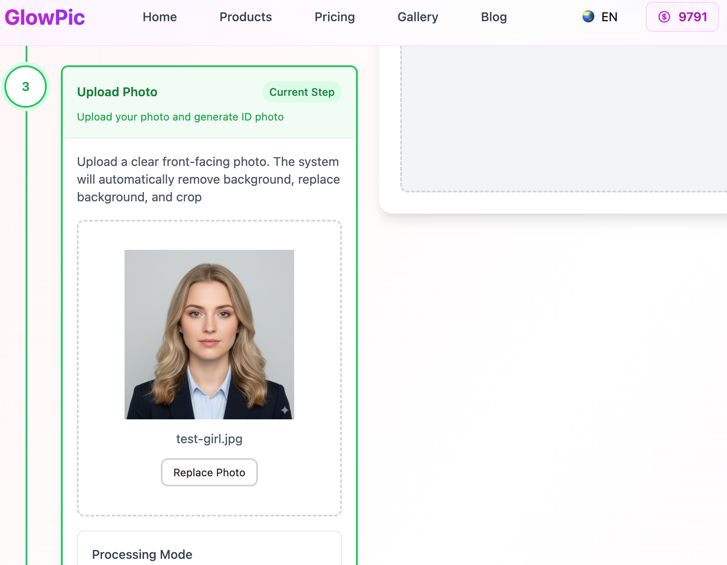Click the dollar coin credits icon
The width and height of the screenshot is (727, 565).
pos(664,17)
